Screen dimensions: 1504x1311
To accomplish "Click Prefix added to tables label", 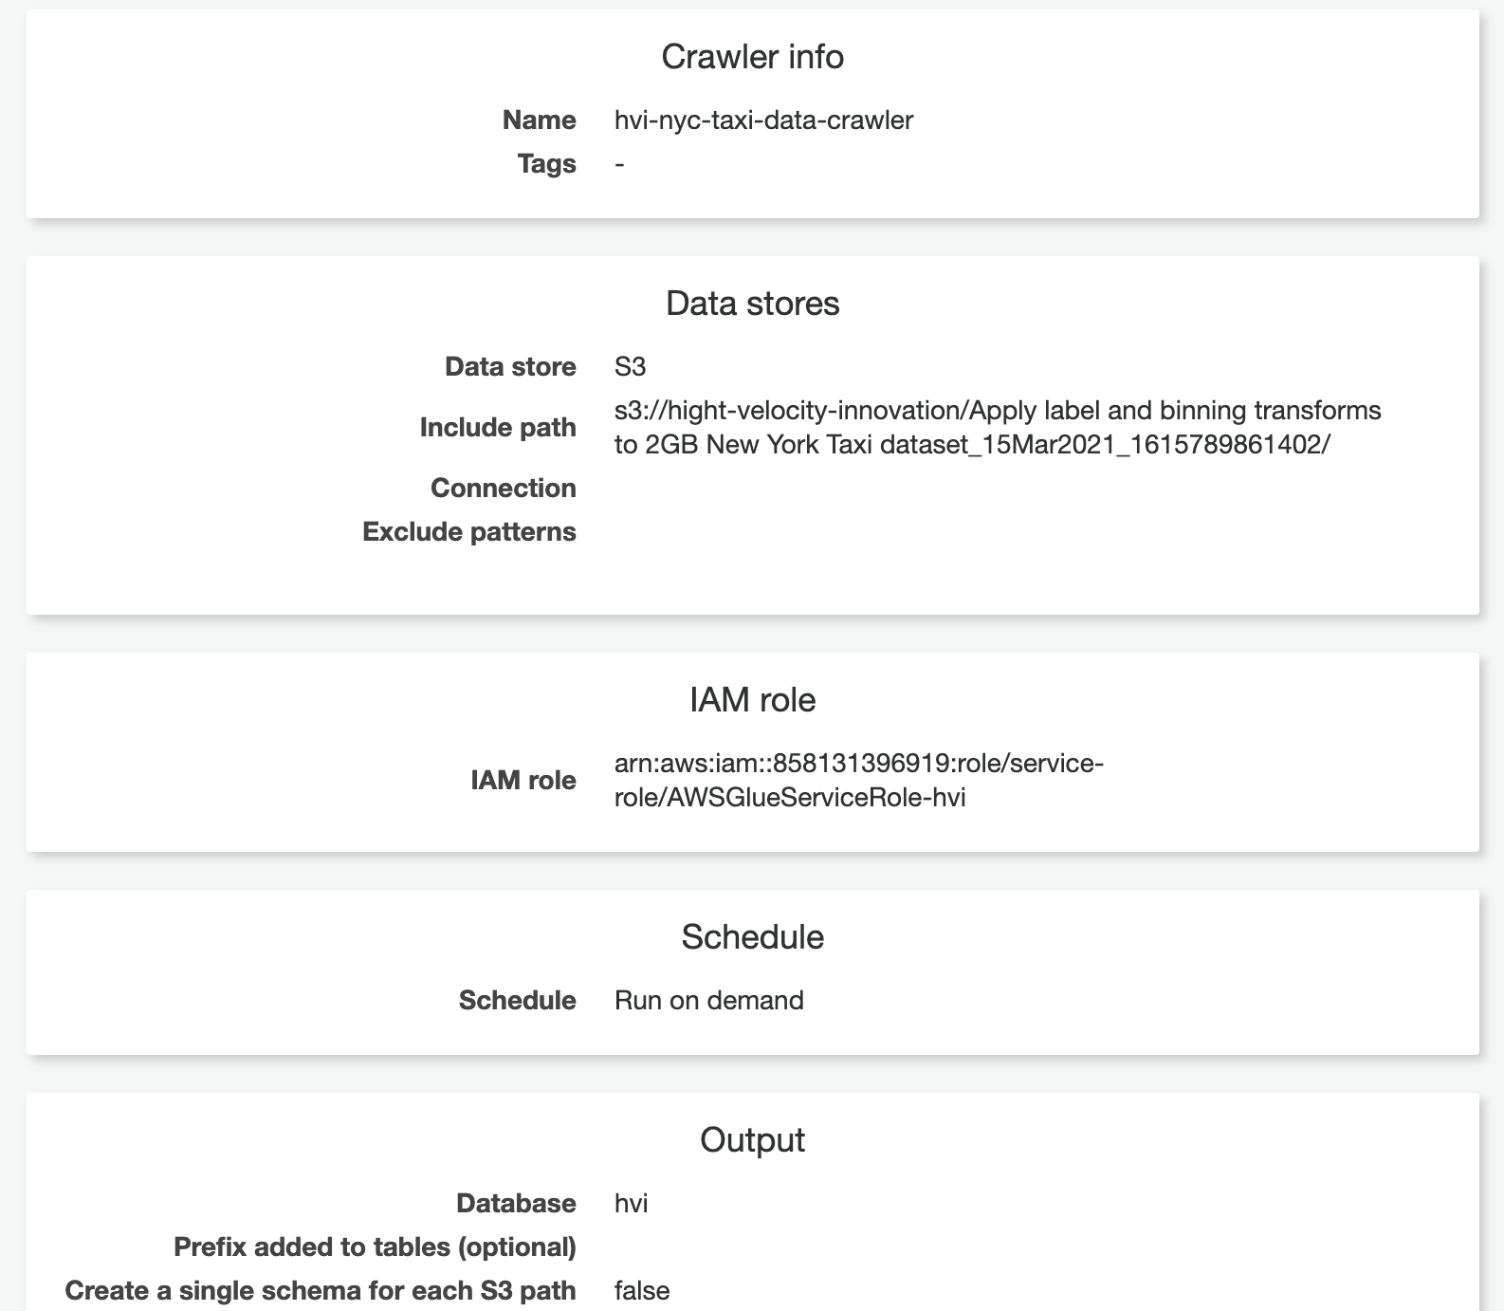I will (375, 1247).
